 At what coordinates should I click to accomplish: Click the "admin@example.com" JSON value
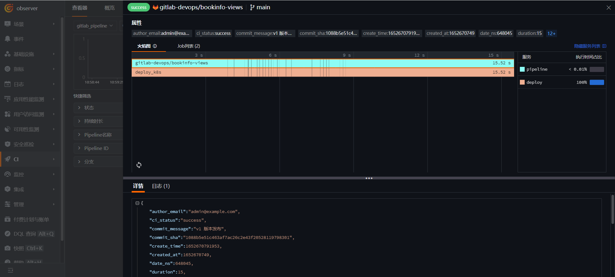213,212
